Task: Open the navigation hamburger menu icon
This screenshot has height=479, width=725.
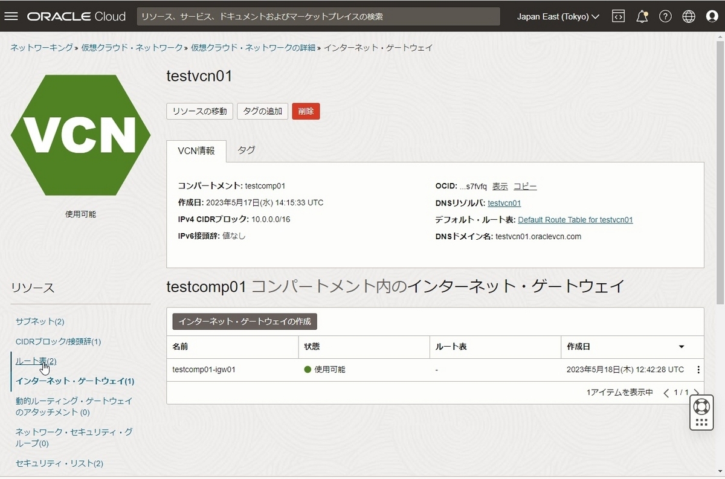Action: (x=11, y=16)
